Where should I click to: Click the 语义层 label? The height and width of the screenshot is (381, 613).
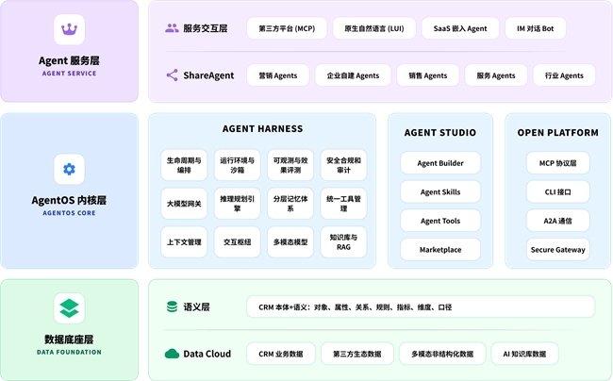coord(196,306)
